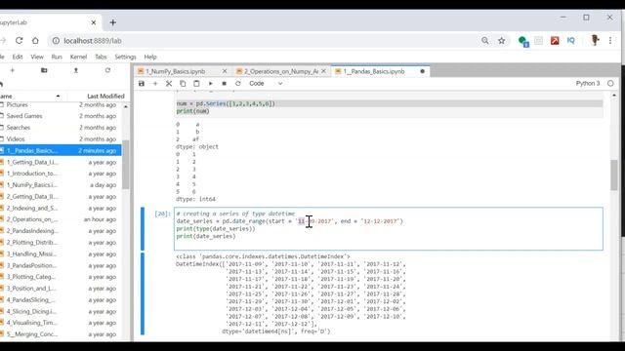Click the kernel status circle indicator
Screen dimensions: 625x351
coord(610,83)
